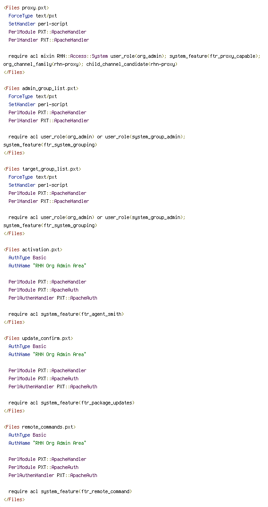
Task: Click 'require acl system_feature(ftr_remote_command)'
Action: click(70, 491)
